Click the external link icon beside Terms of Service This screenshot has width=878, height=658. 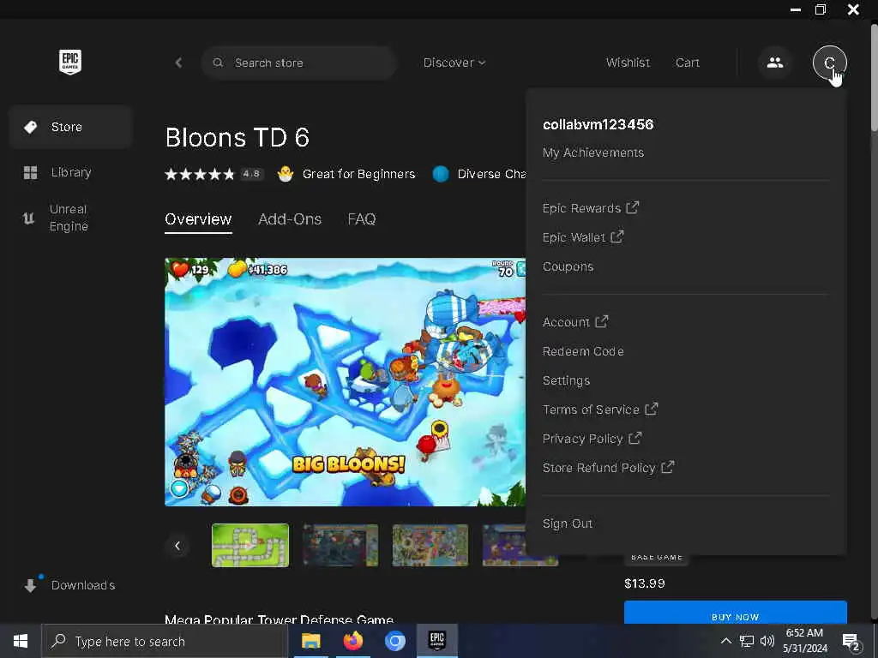(x=652, y=409)
